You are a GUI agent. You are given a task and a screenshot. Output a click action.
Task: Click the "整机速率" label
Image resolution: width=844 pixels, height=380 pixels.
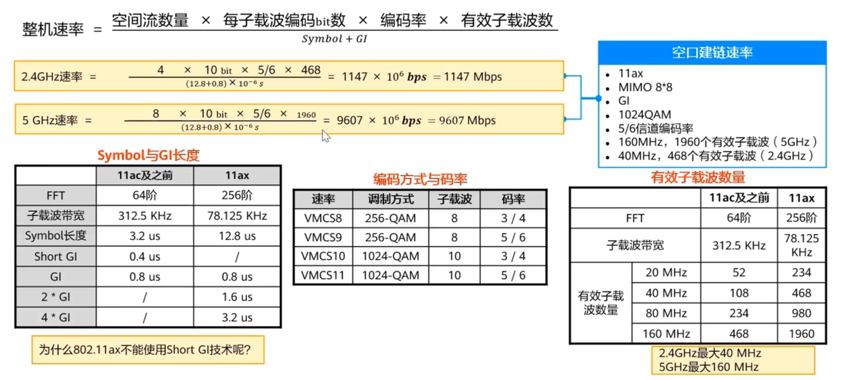[x=53, y=29]
